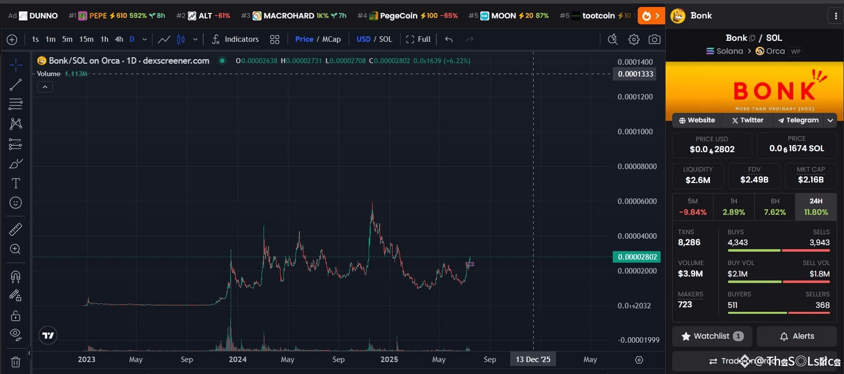Expand the timeframe interval dropdown
The width and height of the screenshot is (844, 374).
(144, 39)
